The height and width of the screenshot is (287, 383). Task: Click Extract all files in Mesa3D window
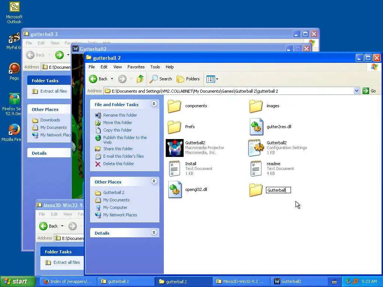67,262
